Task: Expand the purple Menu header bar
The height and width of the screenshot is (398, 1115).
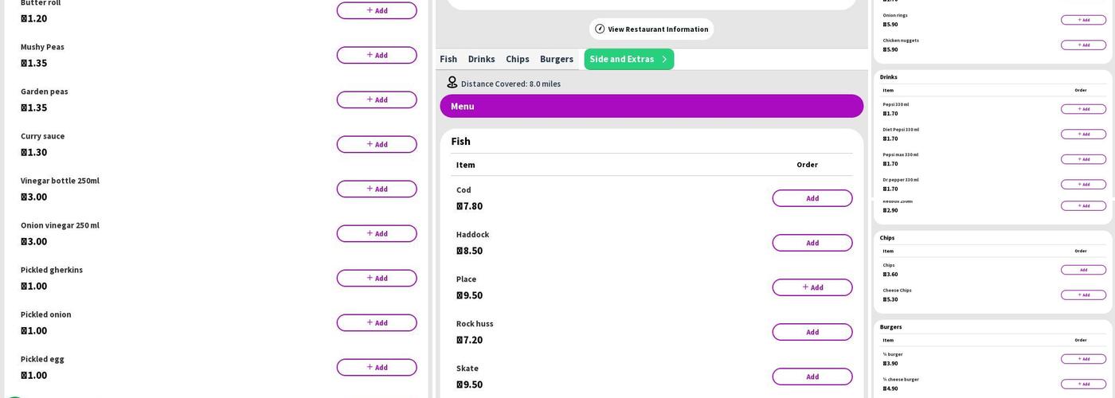Action: (651, 106)
